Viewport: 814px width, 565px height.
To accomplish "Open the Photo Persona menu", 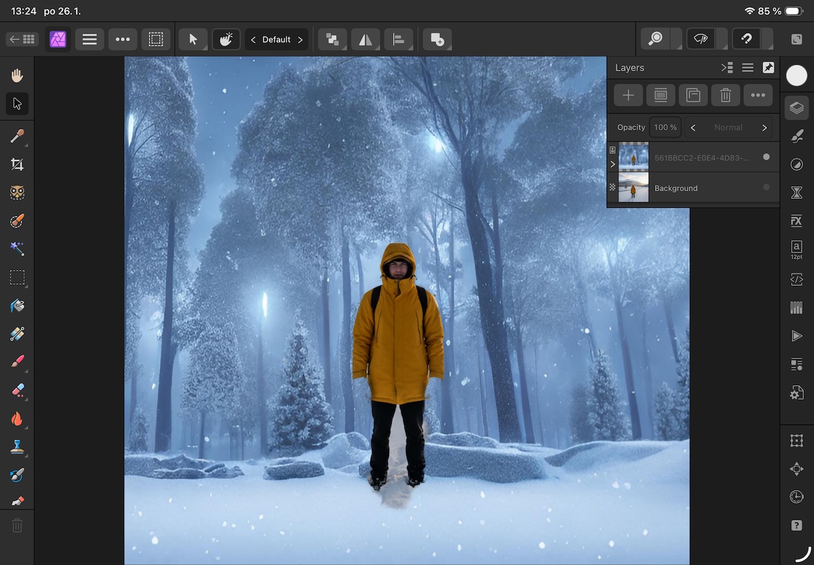I will coord(58,39).
